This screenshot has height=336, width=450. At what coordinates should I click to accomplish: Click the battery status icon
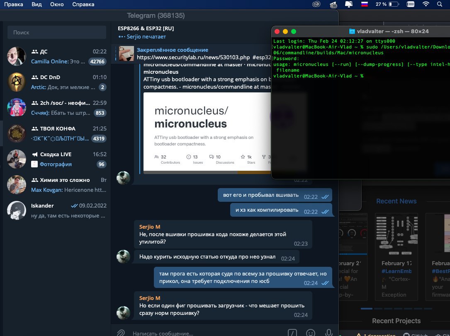(x=394, y=4)
